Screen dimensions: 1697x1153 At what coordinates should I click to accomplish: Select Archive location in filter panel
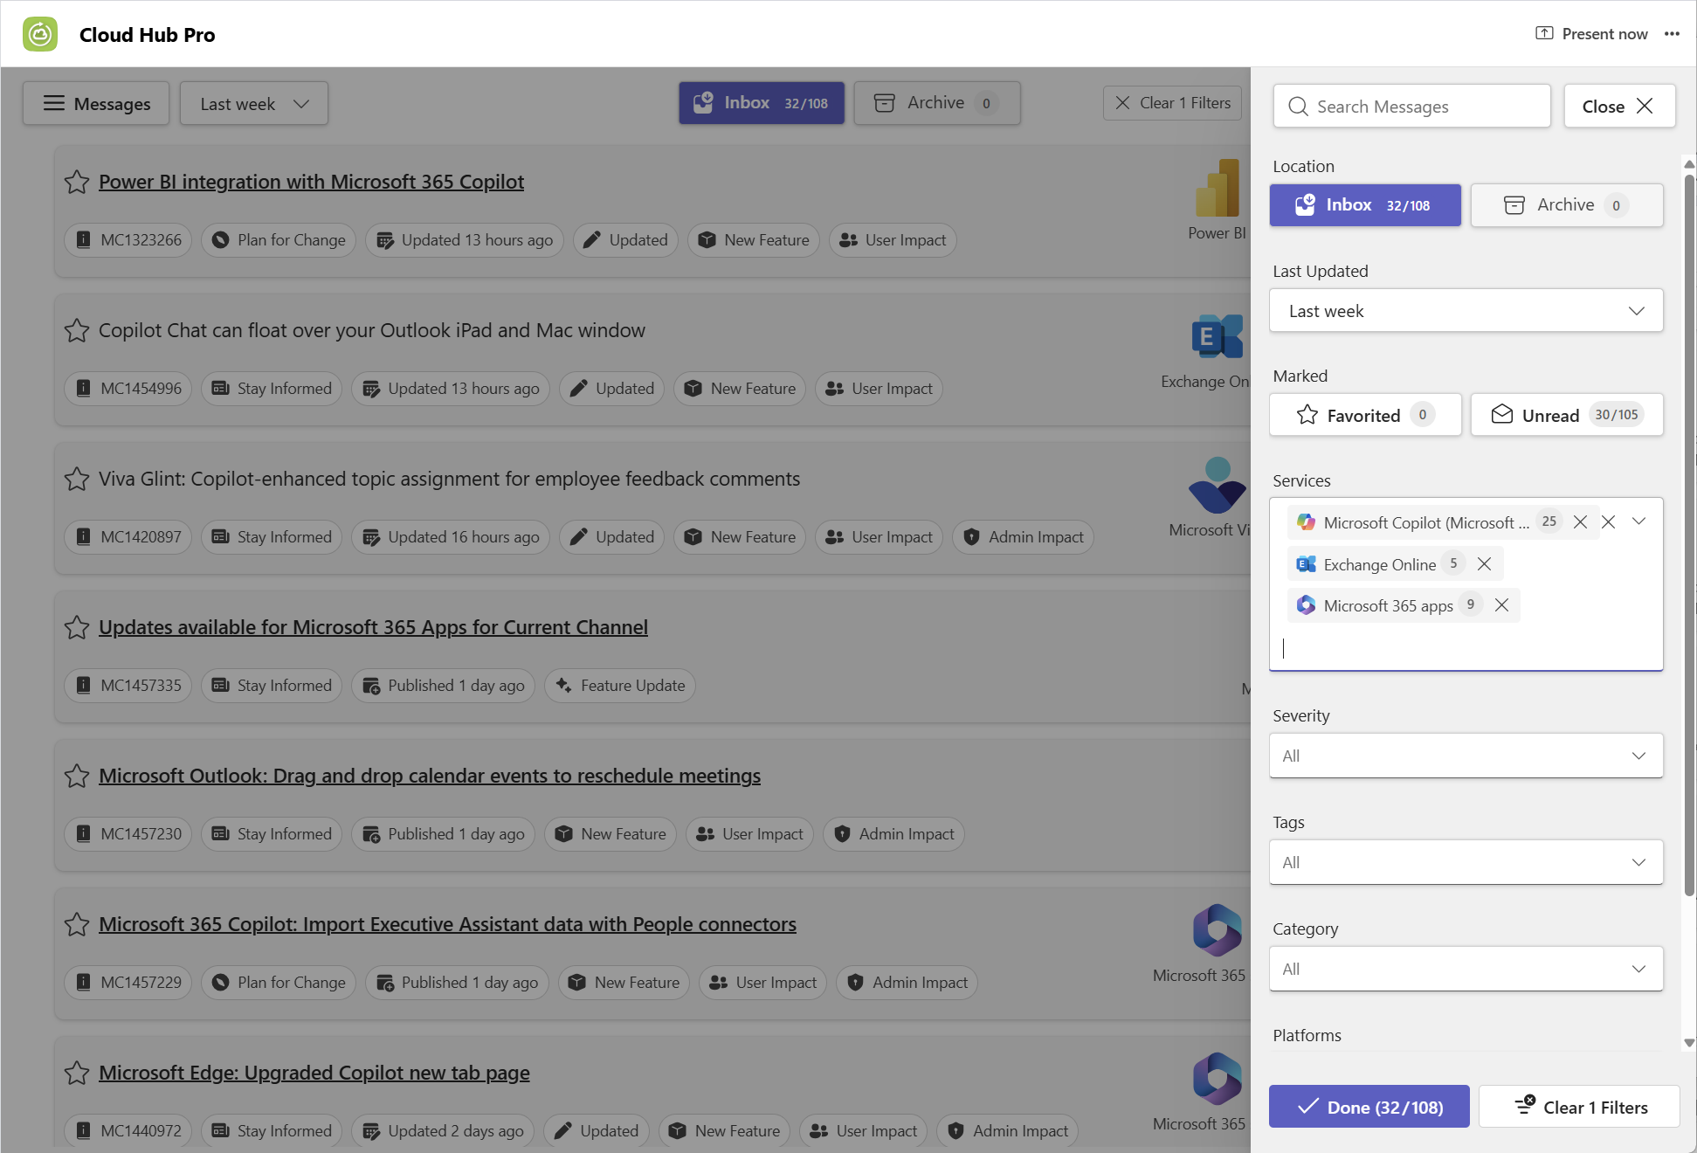point(1567,205)
